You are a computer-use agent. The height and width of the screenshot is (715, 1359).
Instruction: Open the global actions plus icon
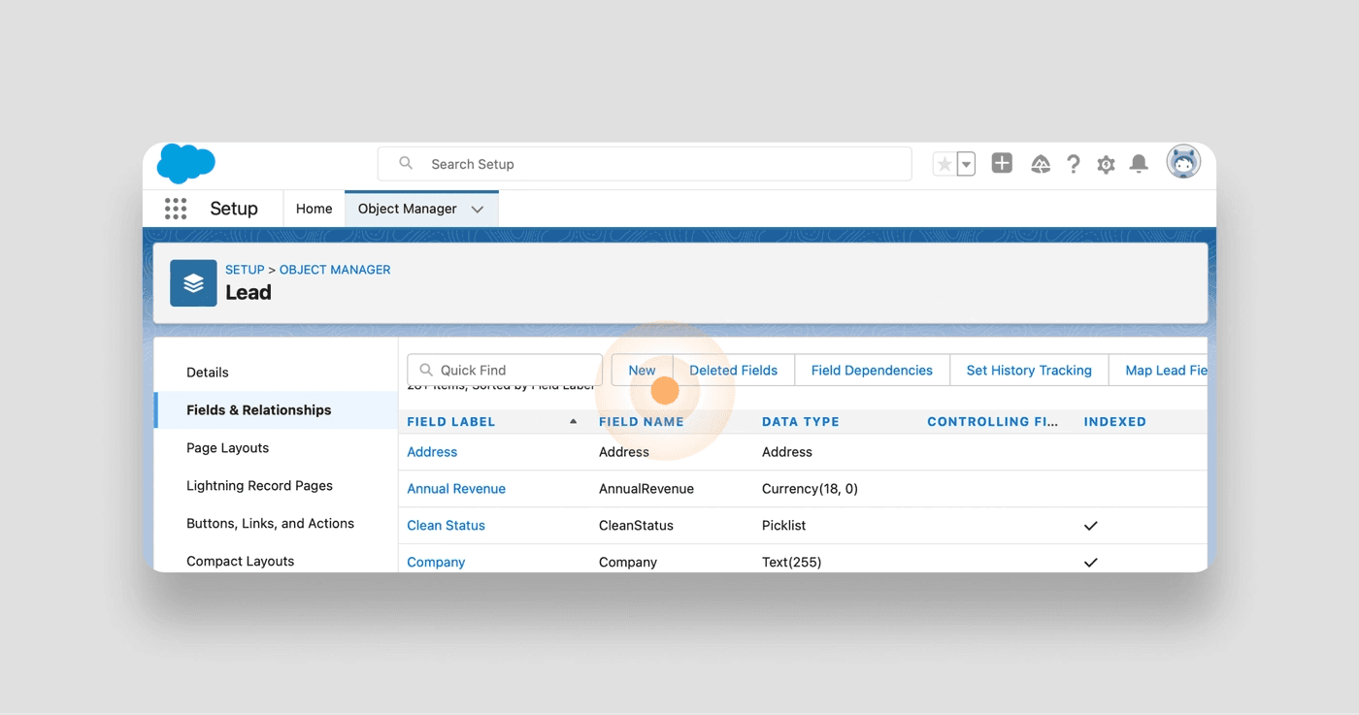[1002, 164]
